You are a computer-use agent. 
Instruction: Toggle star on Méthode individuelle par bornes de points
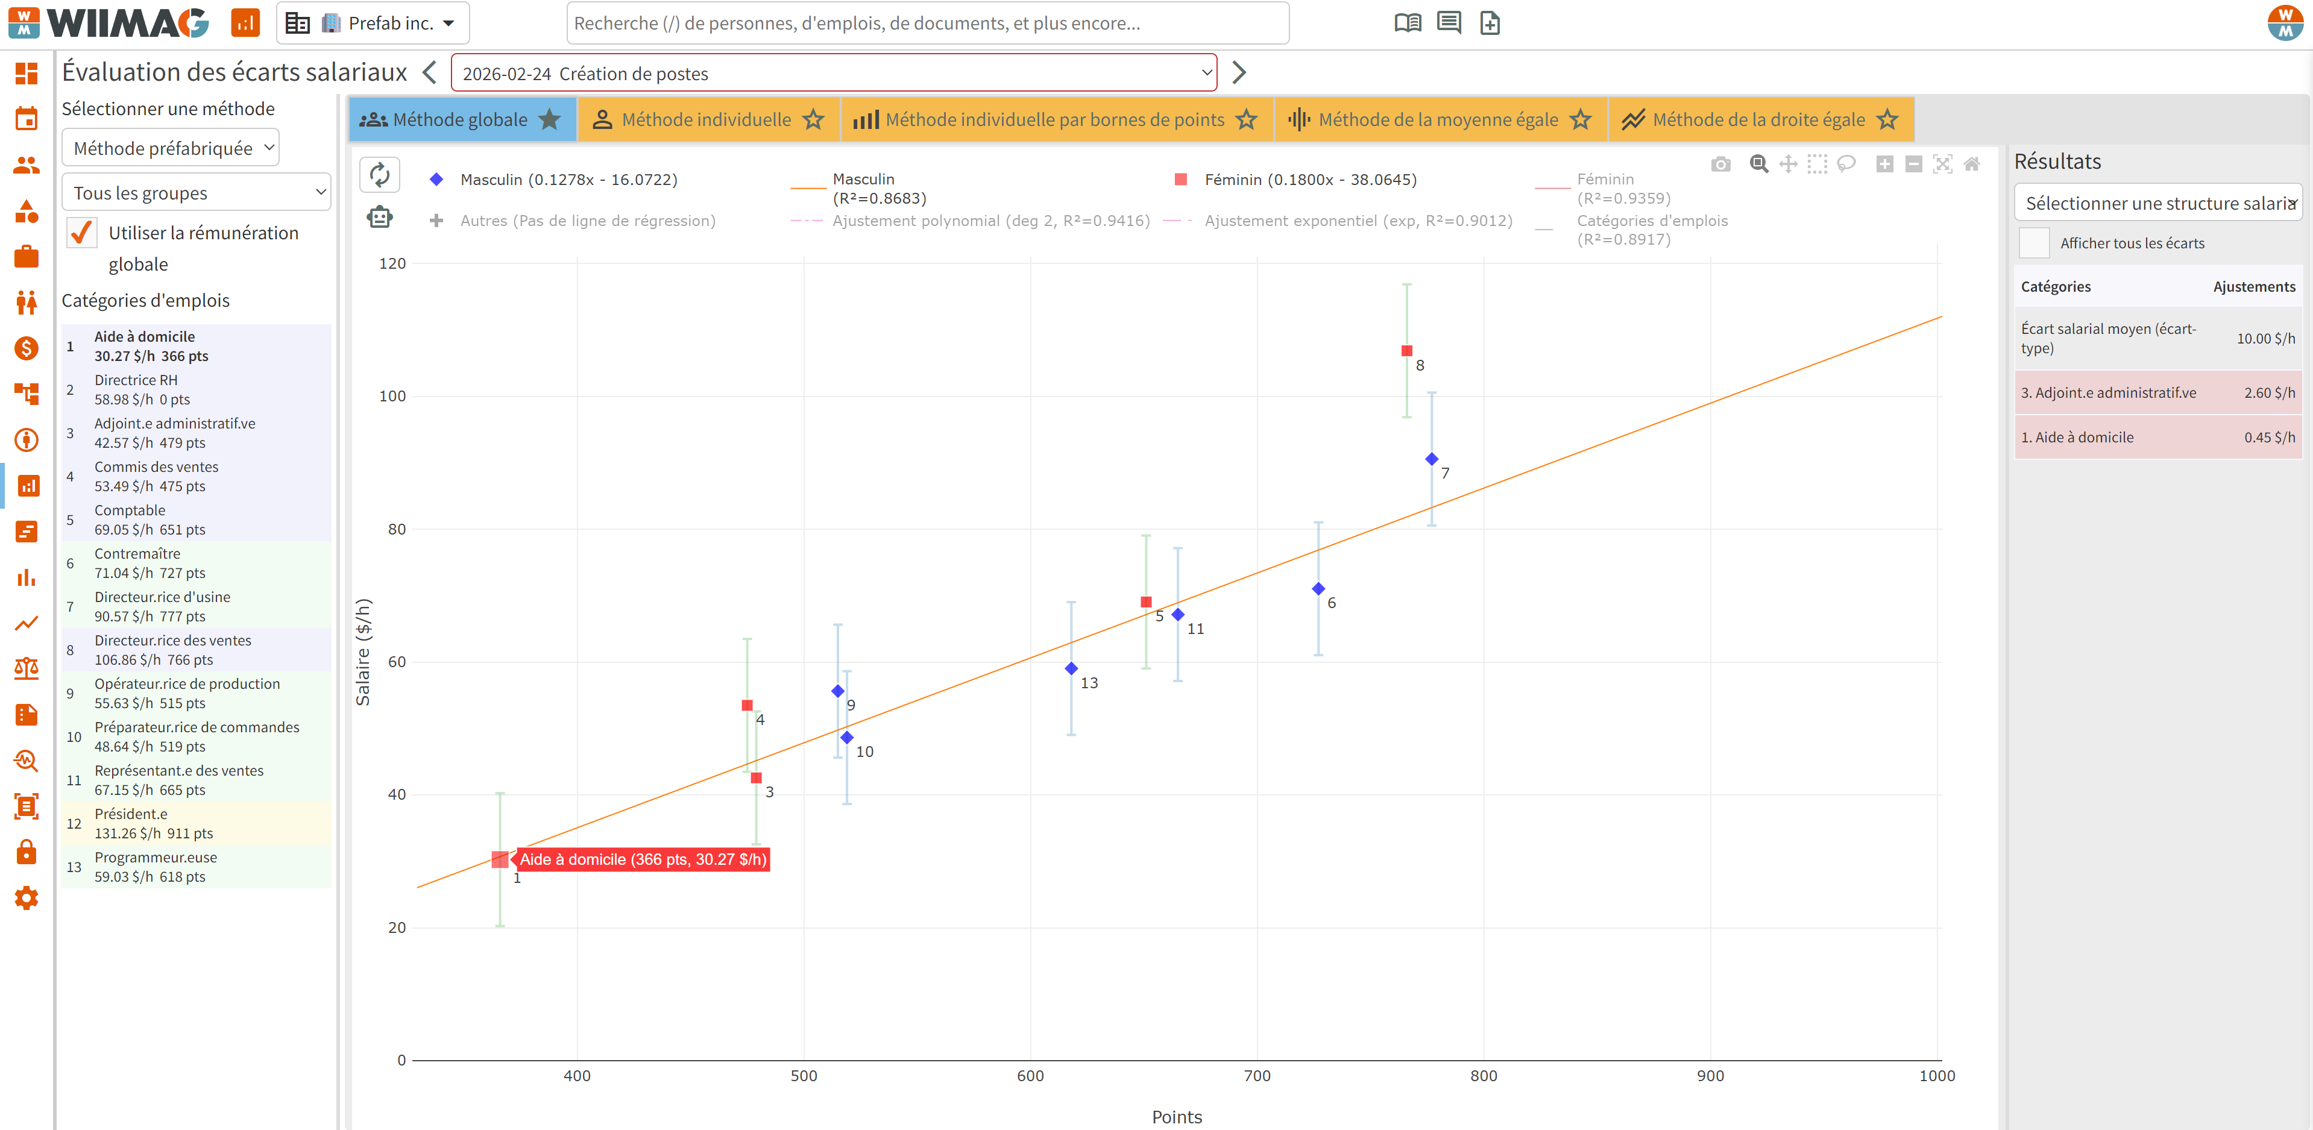click(1246, 119)
